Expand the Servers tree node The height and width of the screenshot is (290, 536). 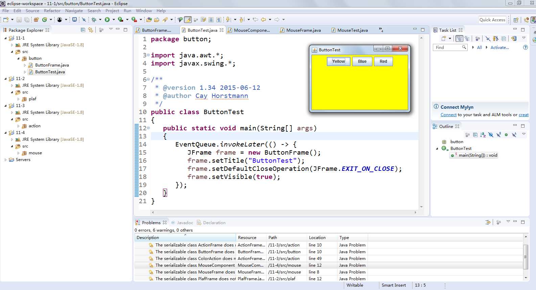[x=6, y=160]
